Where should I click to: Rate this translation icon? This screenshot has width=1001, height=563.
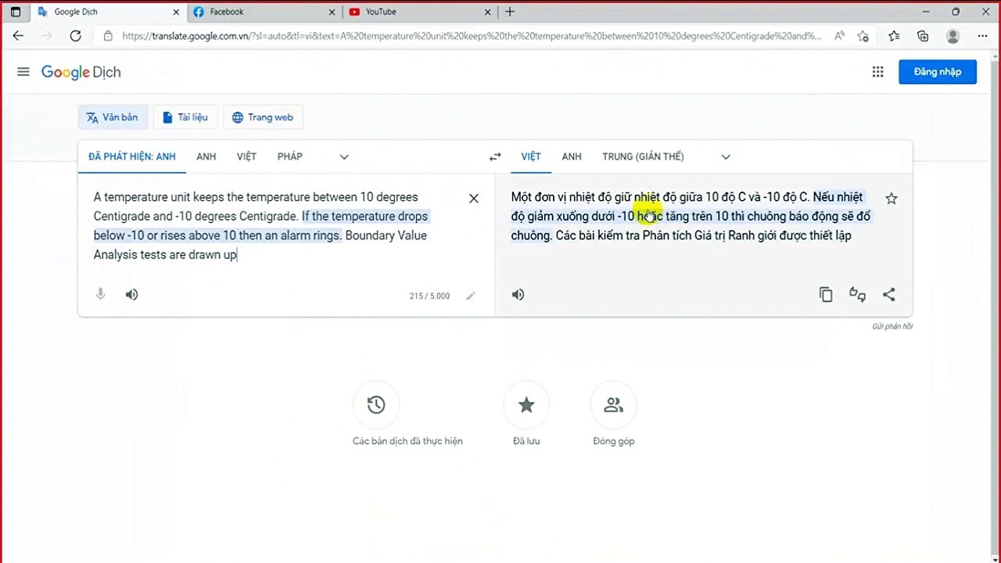[x=857, y=295]
